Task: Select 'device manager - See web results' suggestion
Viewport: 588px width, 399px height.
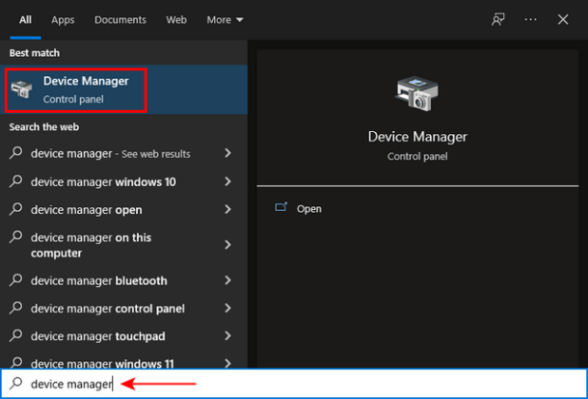Action: [x=110, y=153]
